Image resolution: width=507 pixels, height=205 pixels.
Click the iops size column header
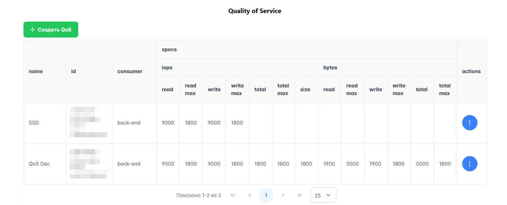(x=305, y=90)
